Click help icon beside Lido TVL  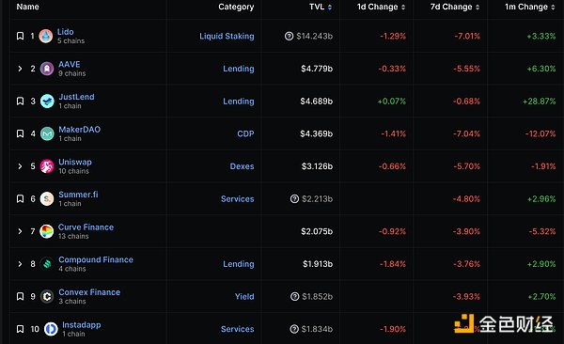point(289,36)
